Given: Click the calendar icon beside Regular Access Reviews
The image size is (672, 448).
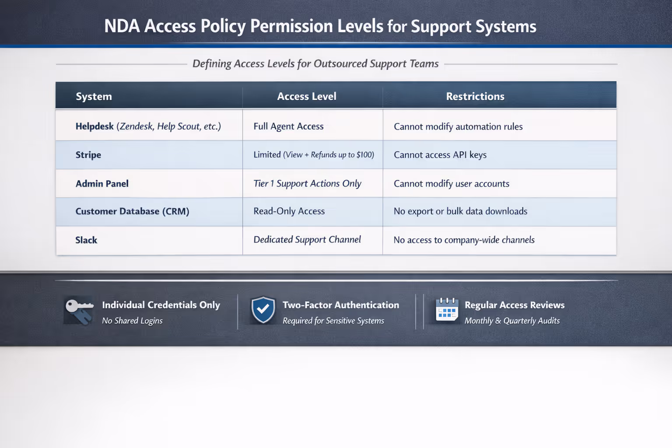Looking at the screenshot, I should [x=447, y=310].
